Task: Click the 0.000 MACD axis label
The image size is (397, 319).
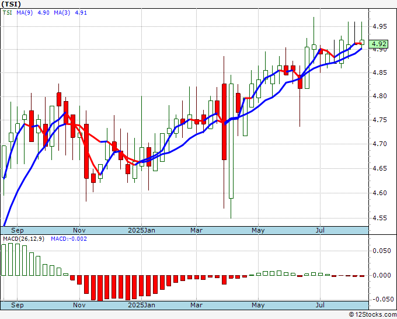Action: click(382, 275)
